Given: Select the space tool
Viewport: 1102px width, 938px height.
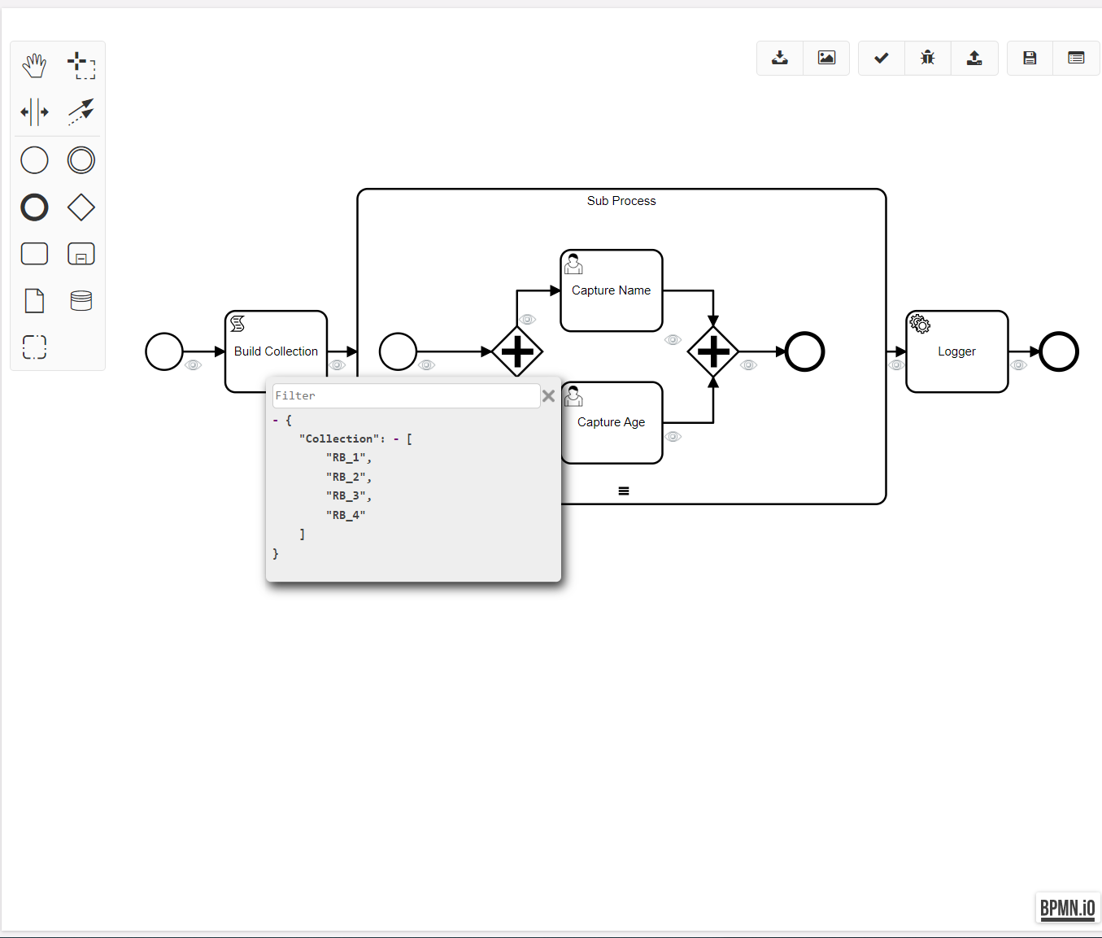Looking at the screenshot, I should [34, 112].
